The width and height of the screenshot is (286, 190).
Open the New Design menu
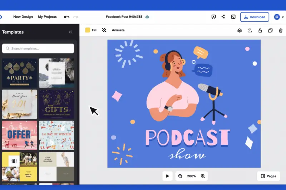[x=23, y=17]
